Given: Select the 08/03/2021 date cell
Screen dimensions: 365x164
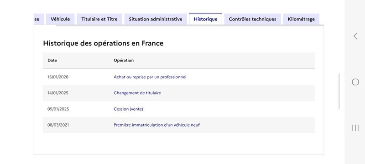Looking at the screenshot, I should (58, 125).
